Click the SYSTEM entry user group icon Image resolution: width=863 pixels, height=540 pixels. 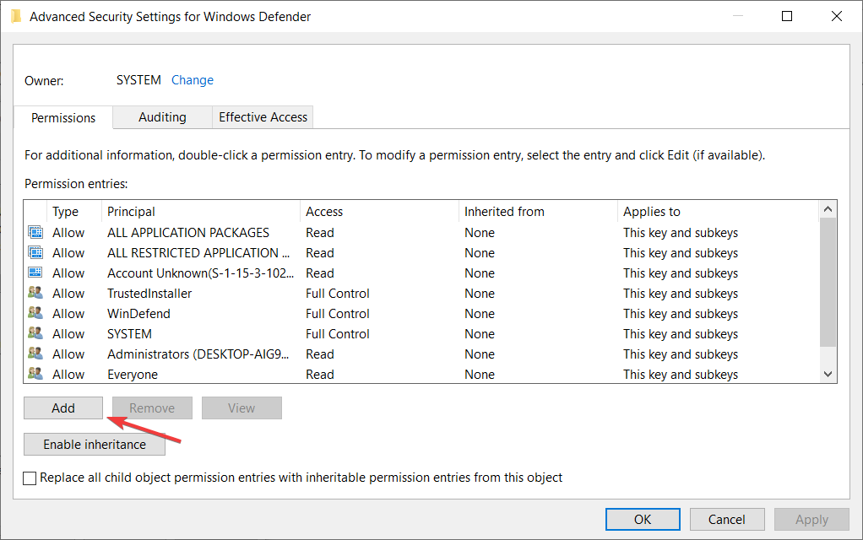(x=35, y=334)
